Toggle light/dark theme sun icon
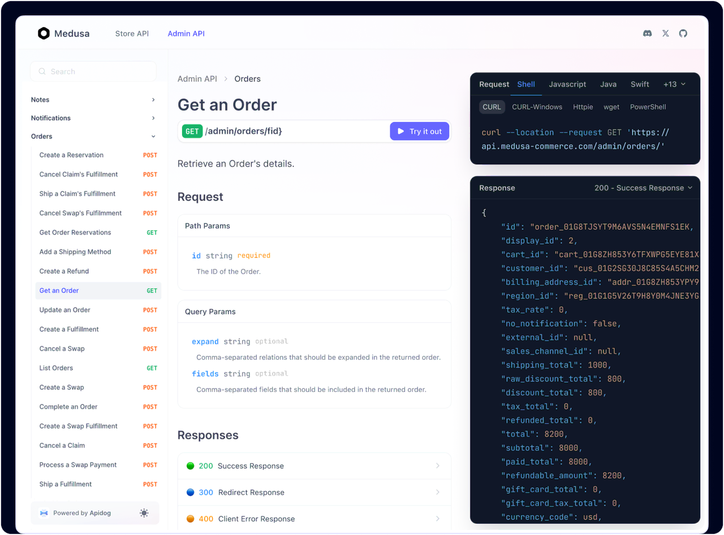This screenshot has height=535, width=724. coord(144,513)
